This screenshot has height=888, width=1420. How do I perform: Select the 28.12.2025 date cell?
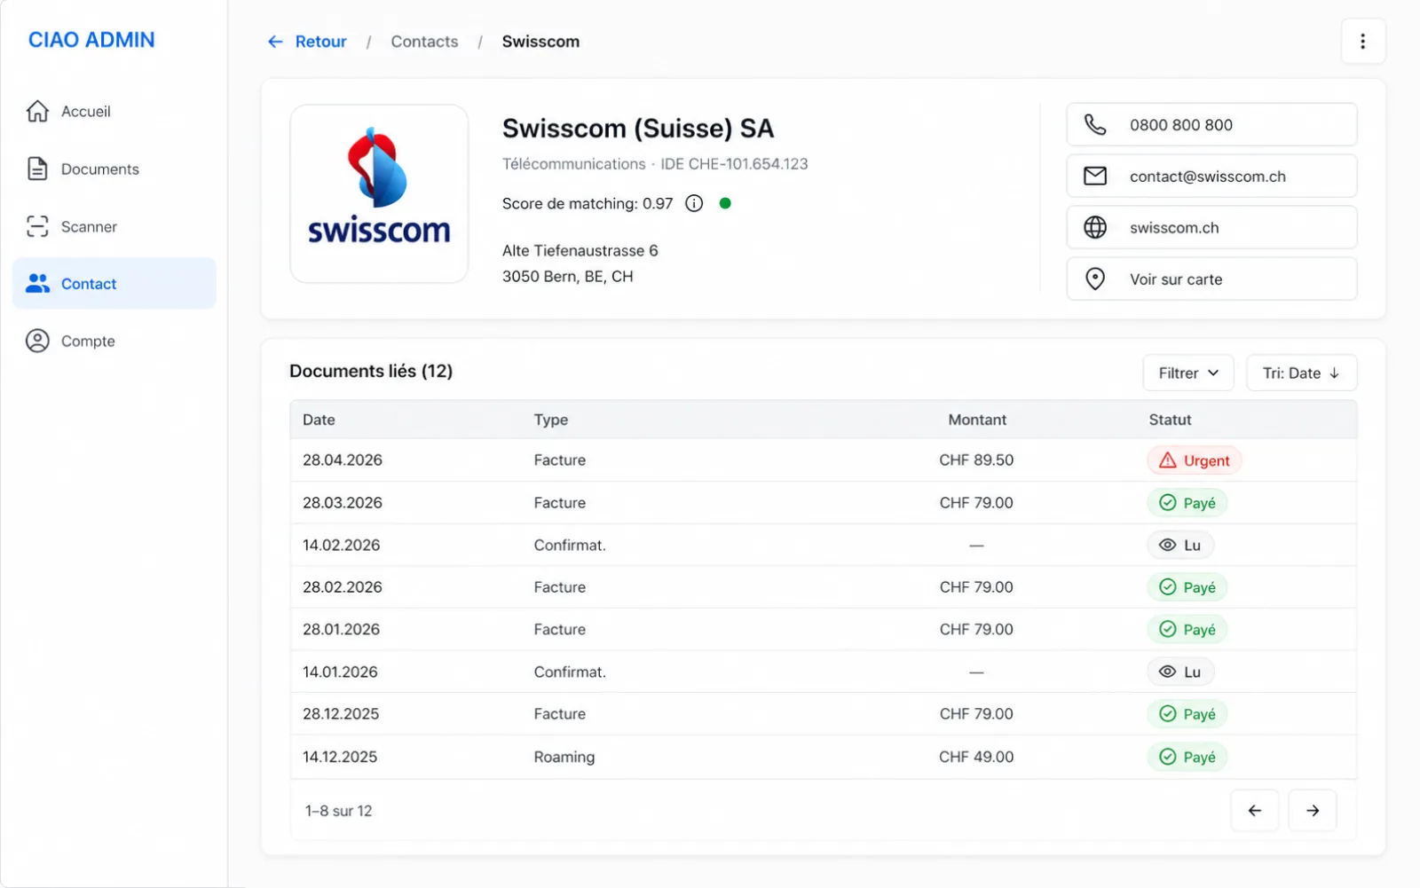click(x=341, y=714)
